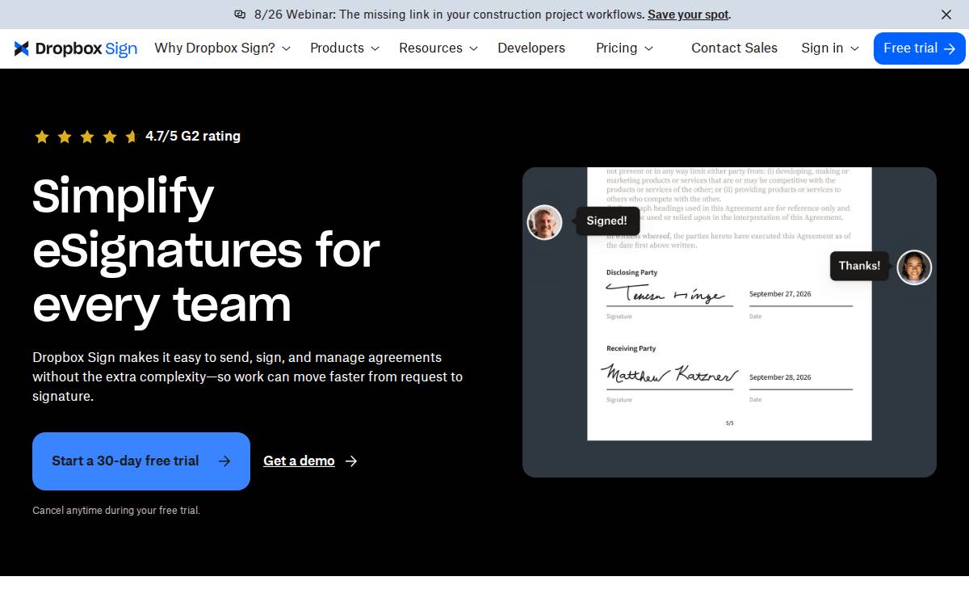Click the Matthew Katzner signature
Viewport: 969px width, 606px height.
(669, 374)
